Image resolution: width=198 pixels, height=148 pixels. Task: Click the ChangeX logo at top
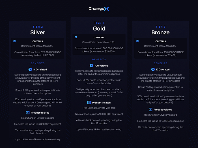pos(99,9)
